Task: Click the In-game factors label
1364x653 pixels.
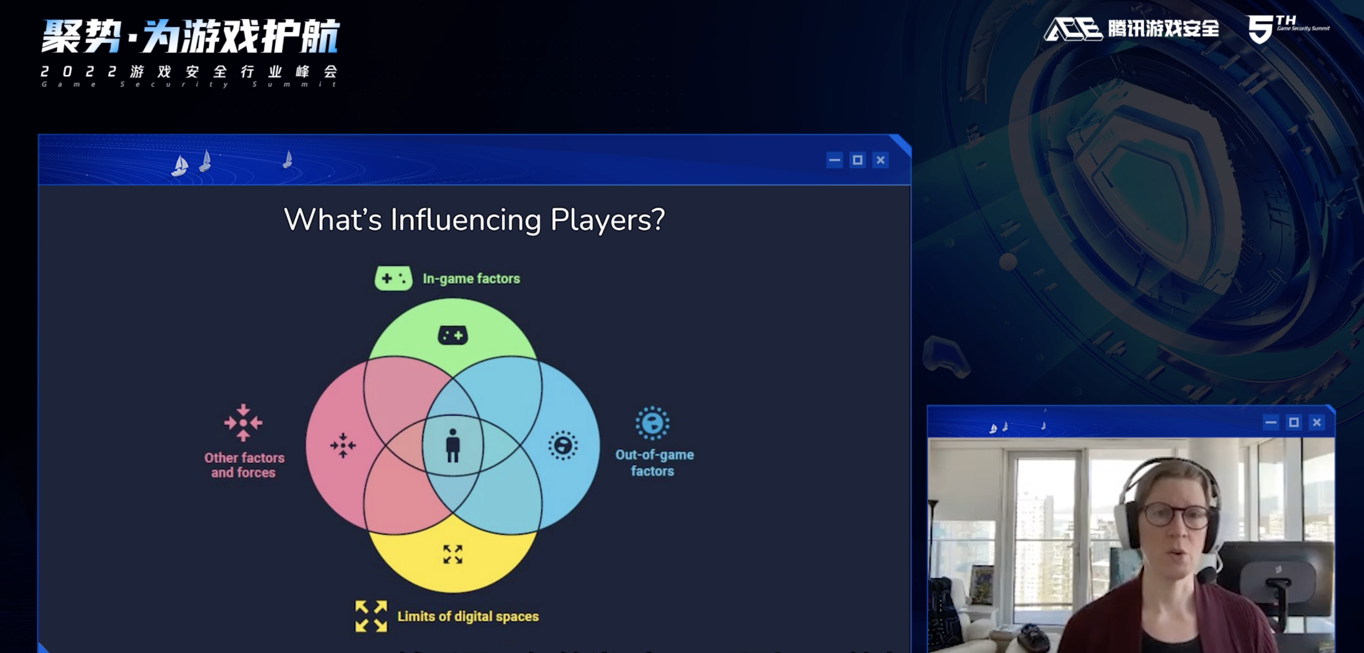Action: click(471, 279)
